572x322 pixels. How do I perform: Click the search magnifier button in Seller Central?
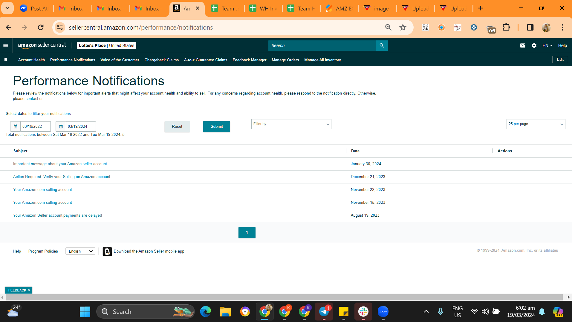tap(382, 45)
